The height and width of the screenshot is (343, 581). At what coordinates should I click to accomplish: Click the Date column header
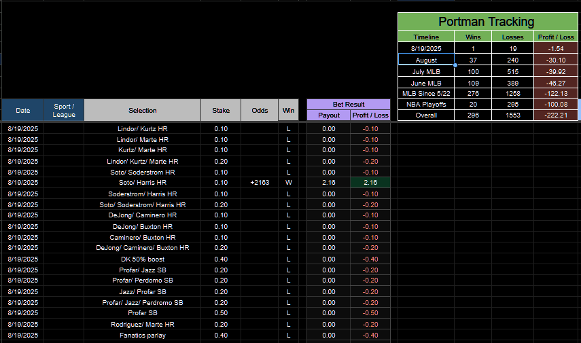[x=22, y=110]
